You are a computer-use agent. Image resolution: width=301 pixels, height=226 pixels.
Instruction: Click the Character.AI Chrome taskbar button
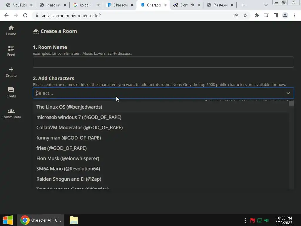click(41, 220)
